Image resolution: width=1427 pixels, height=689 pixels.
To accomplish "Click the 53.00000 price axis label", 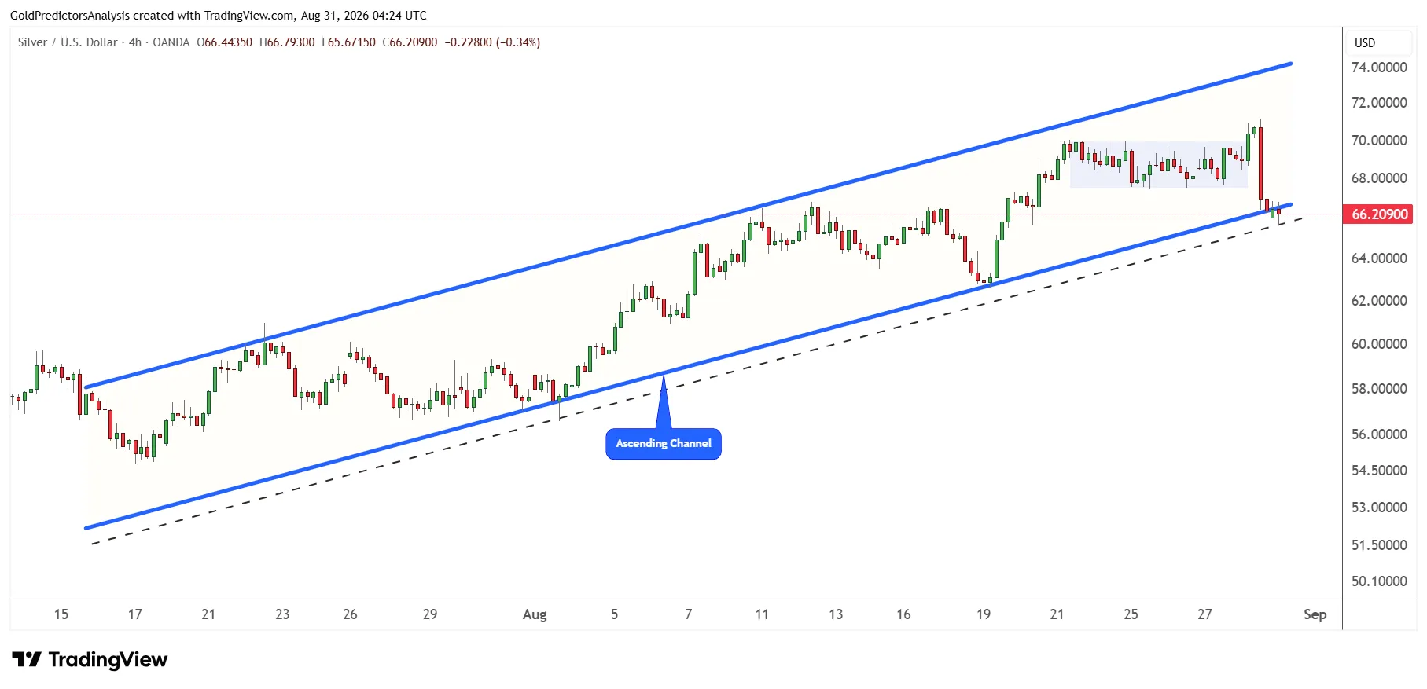I will point(1379,508).
